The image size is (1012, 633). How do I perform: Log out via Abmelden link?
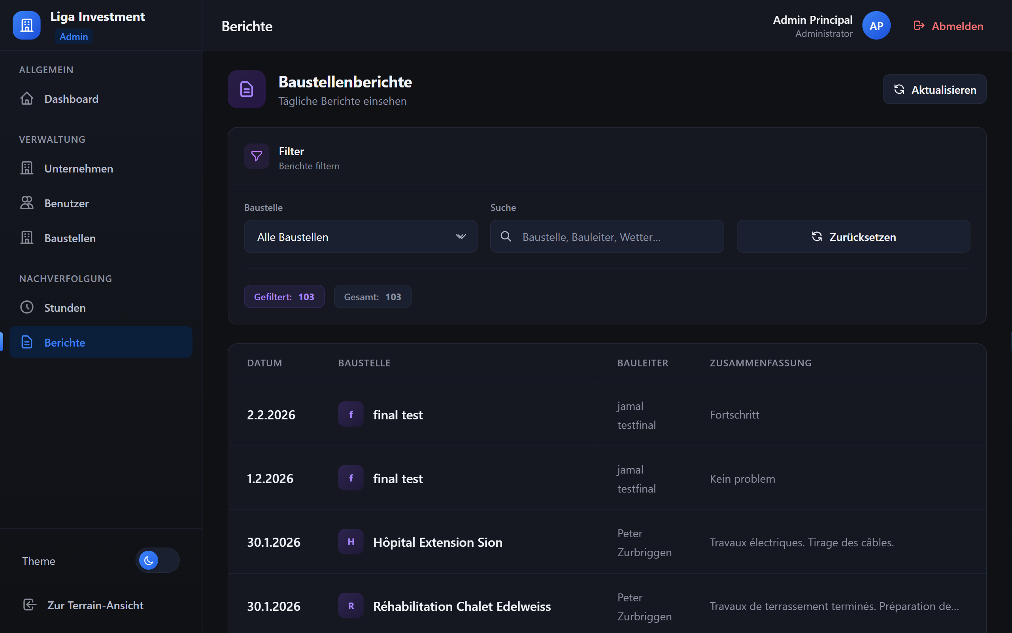click(x=948, y=26)
